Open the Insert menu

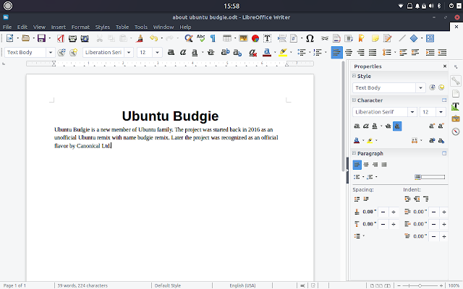pos(59,27)
